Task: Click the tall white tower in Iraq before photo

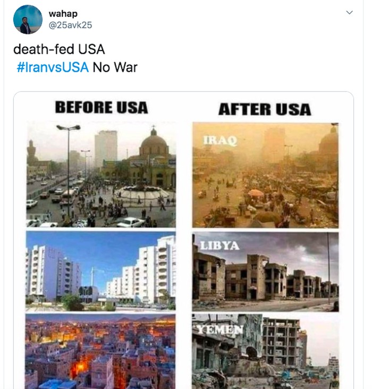Action: coord(106,149)
